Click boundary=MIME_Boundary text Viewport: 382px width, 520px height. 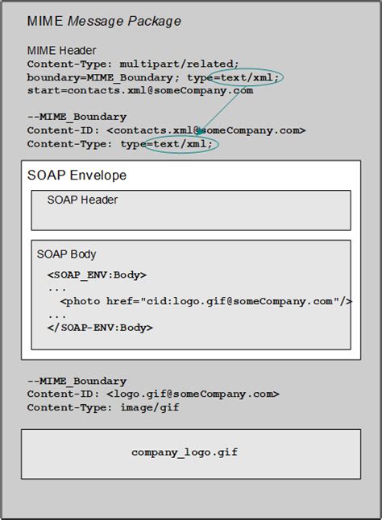click(100, 77)
